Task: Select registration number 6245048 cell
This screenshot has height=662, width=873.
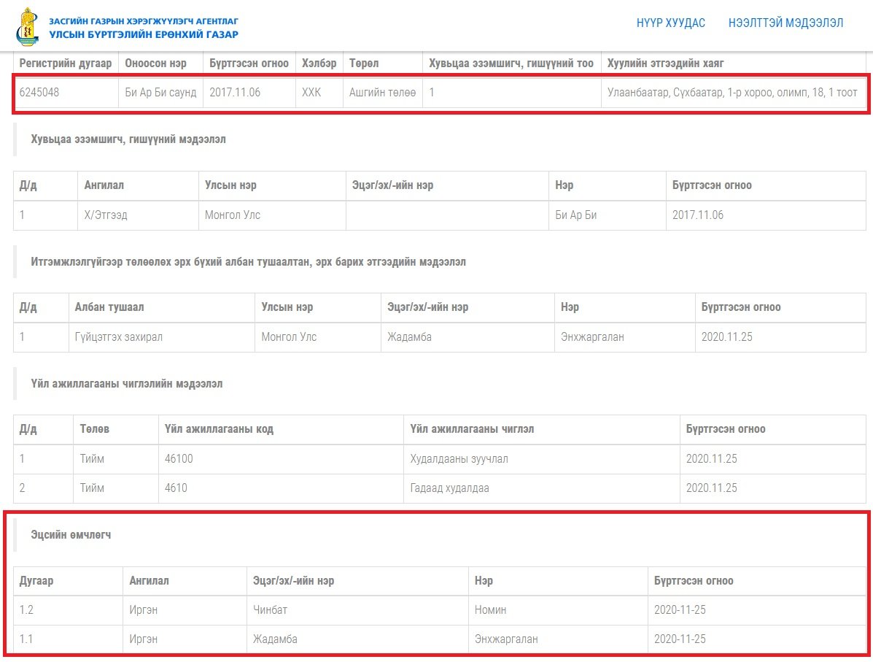Action: tap(66, 93)
